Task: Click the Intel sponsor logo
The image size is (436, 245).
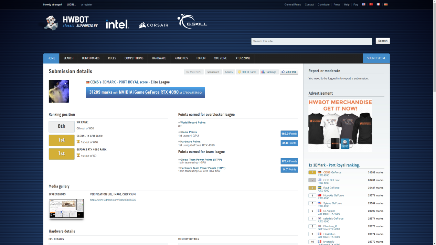Action: point(117,24)
